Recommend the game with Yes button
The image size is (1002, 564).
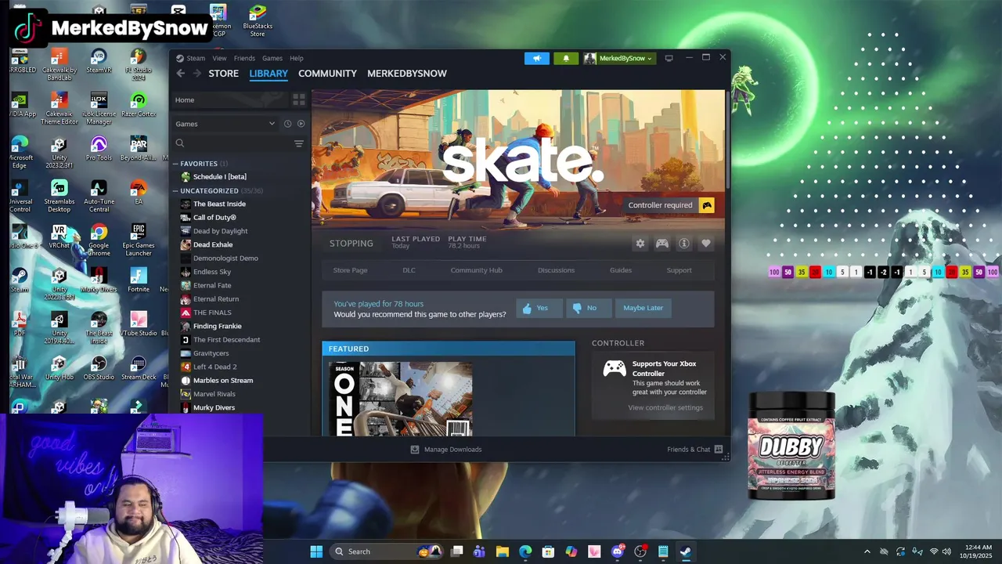tap(539, 308)
